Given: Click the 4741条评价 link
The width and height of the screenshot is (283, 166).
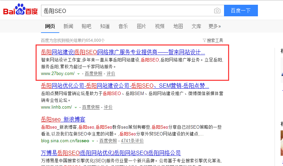Looking at the screenshot, I should click(x=132, y=141).
